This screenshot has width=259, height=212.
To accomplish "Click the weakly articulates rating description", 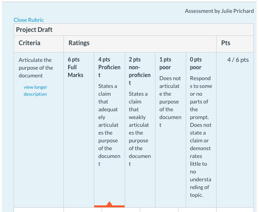I will tap(140, 129).
